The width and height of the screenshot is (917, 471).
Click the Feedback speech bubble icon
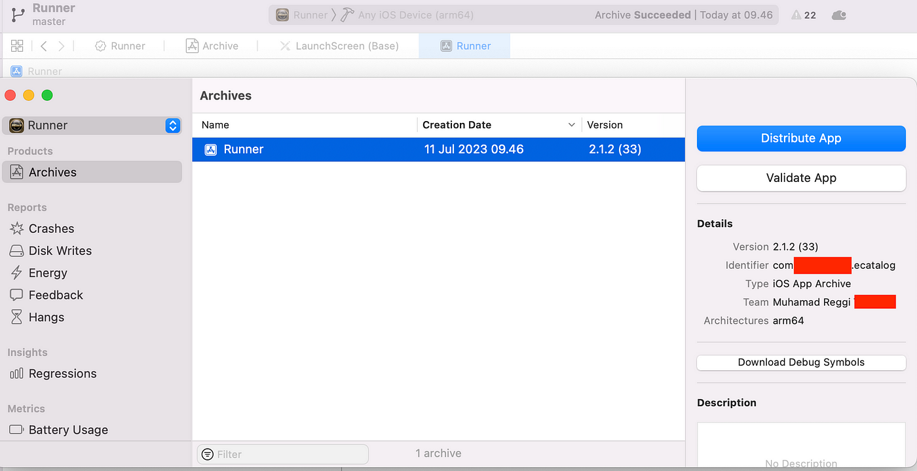[16, 295]
